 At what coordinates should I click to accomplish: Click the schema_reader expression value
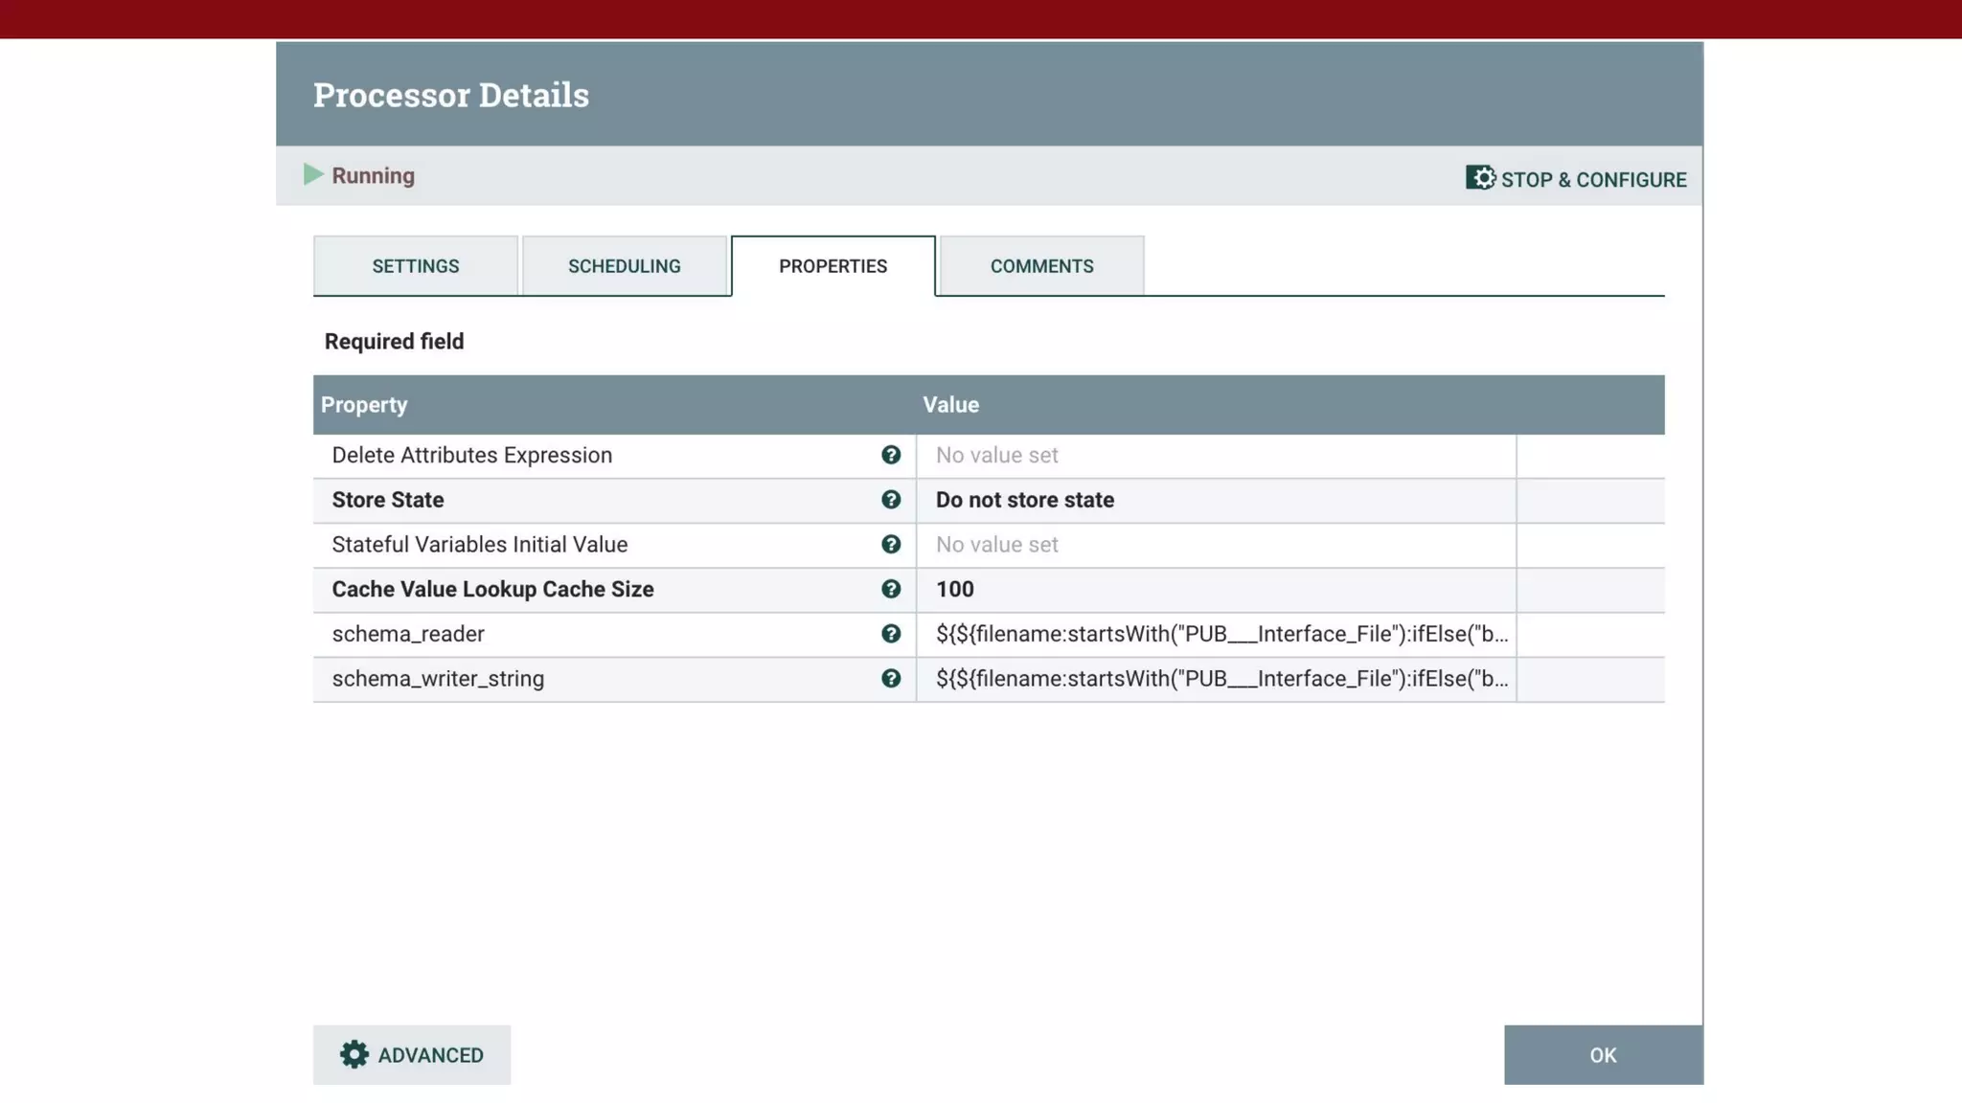click(1221, 634)
